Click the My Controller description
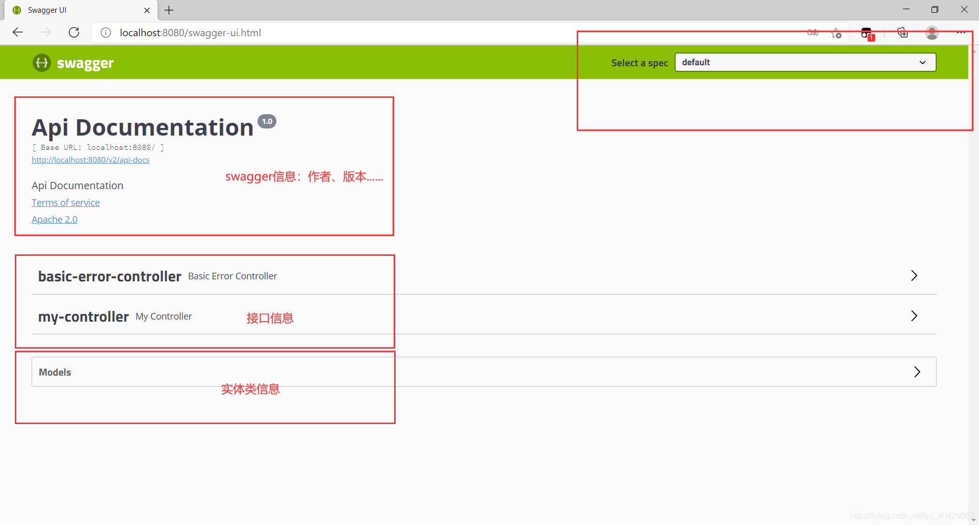The width and height of the screenshot is (979, 525). pos(164,317)
